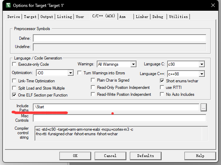Screen dimensions: 221x165
Task: Uncheck One ELF Section per Function
Action: coord(15,95)
